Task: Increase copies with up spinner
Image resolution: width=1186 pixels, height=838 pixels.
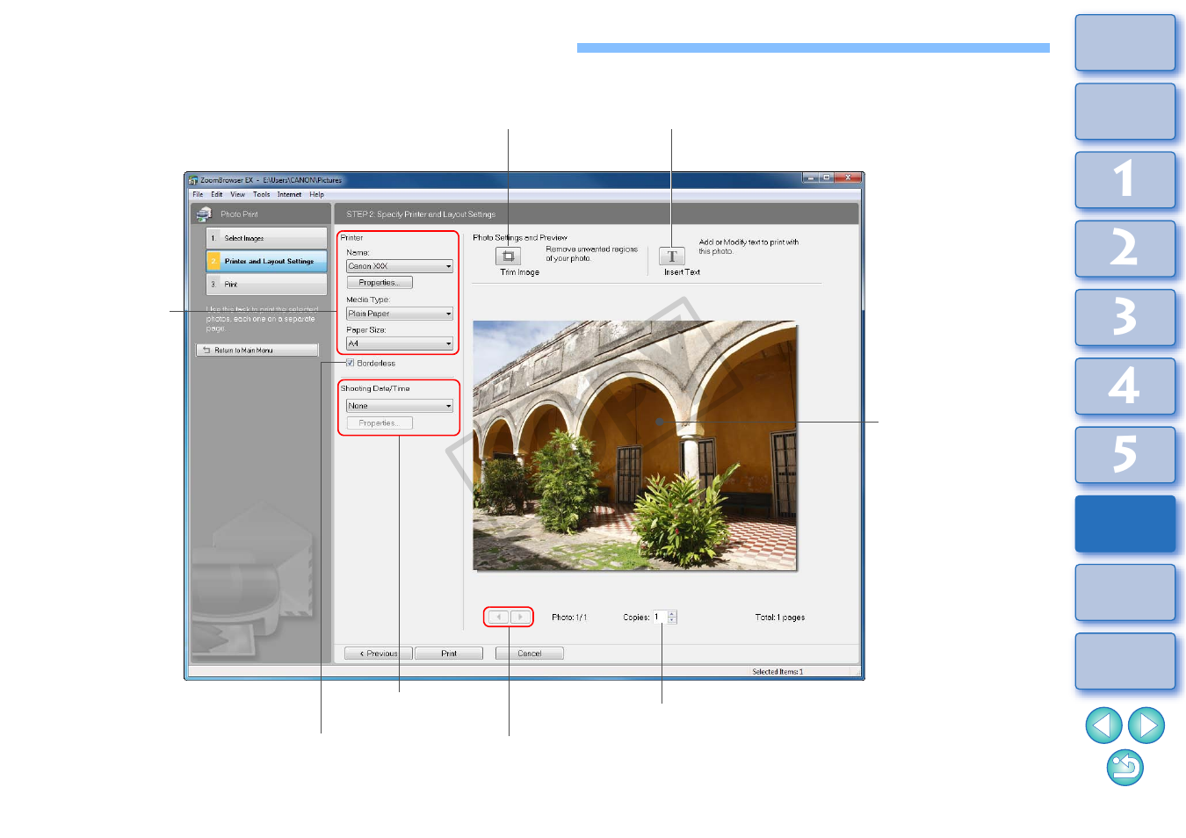Action: pyautogui.click(x=672, y=614)
